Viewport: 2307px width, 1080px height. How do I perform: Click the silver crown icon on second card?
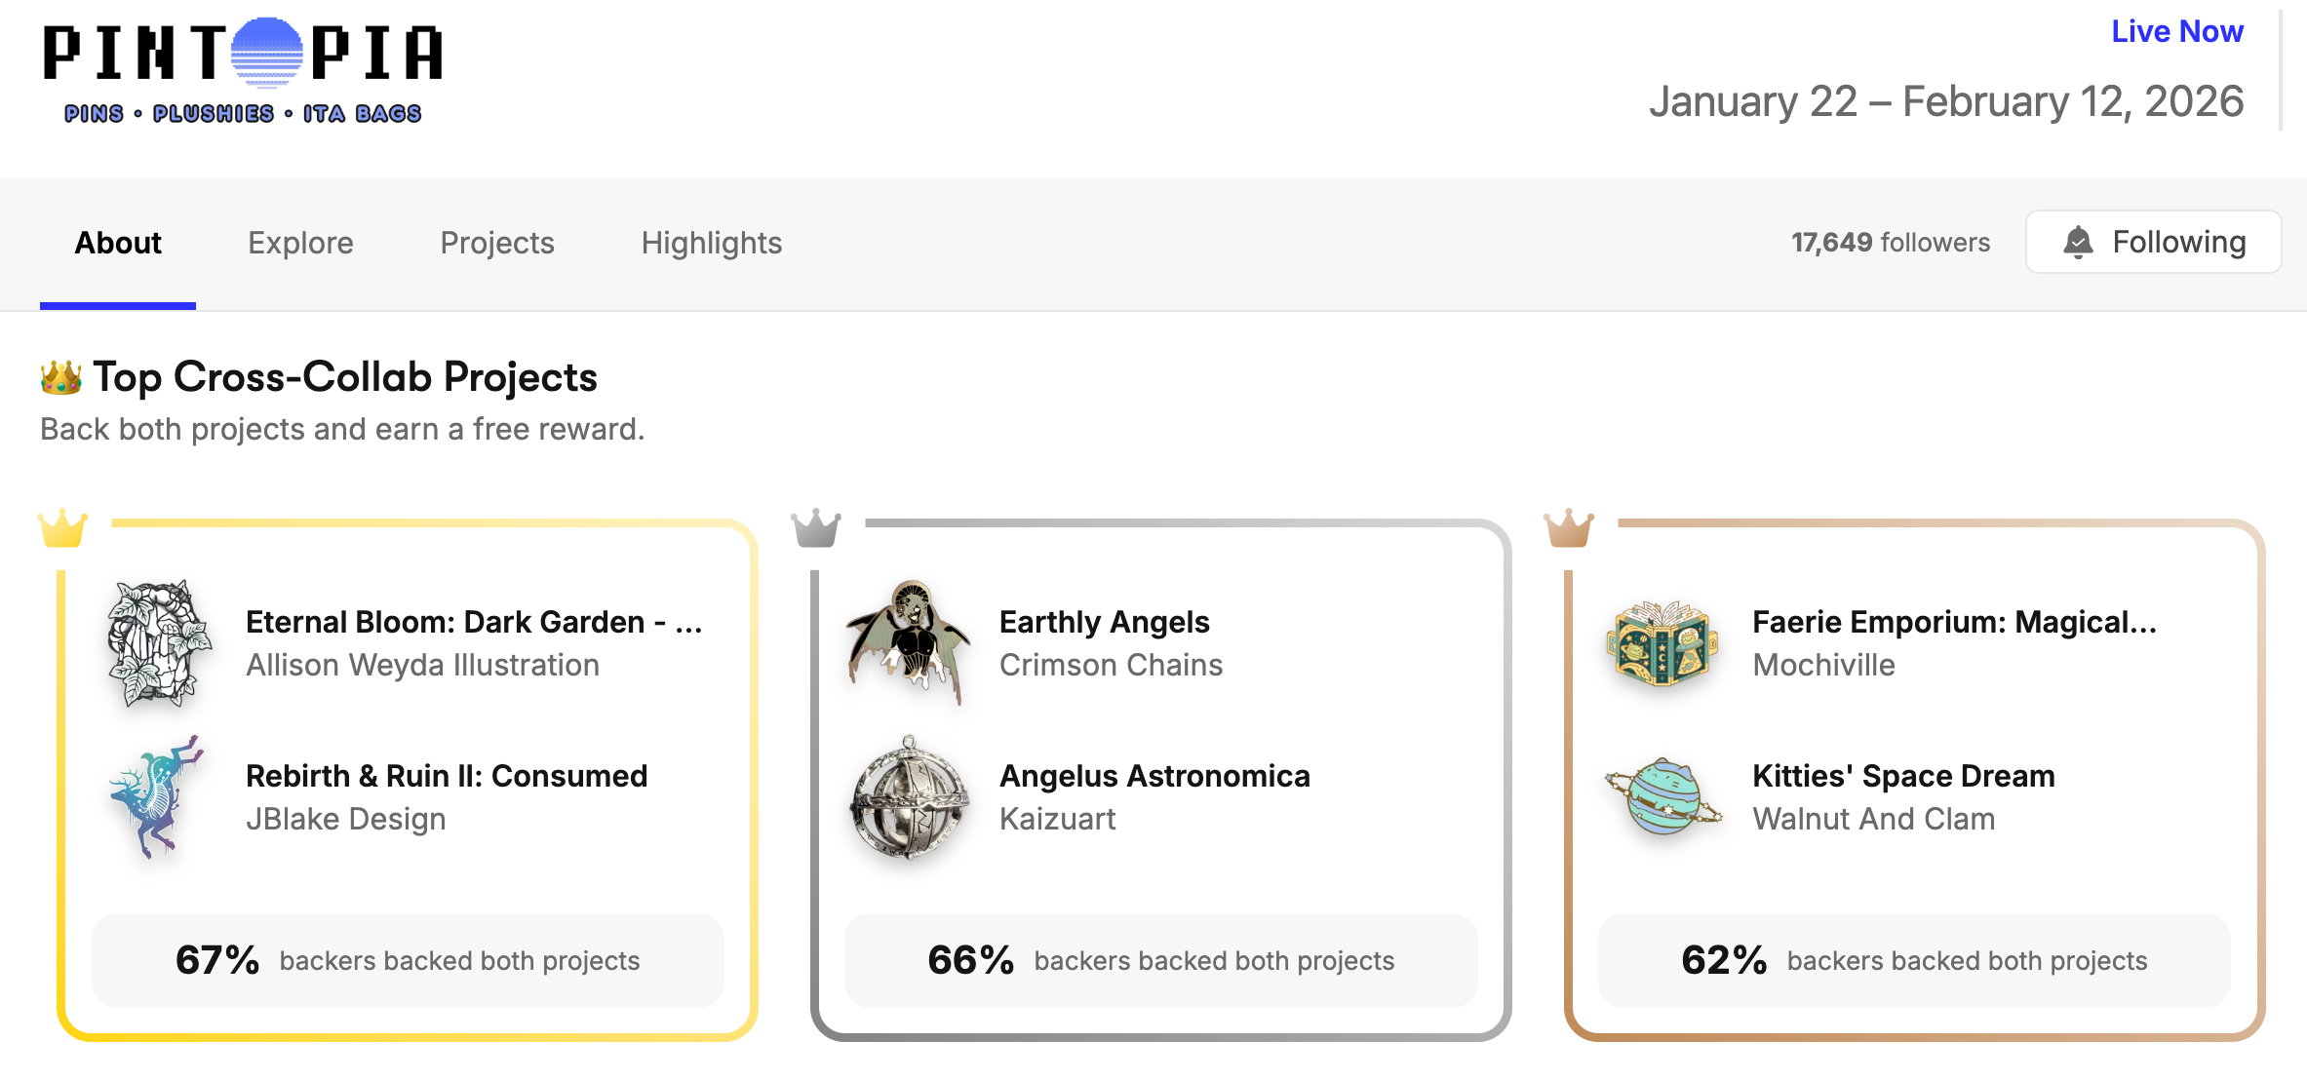[x=816, y=528]
